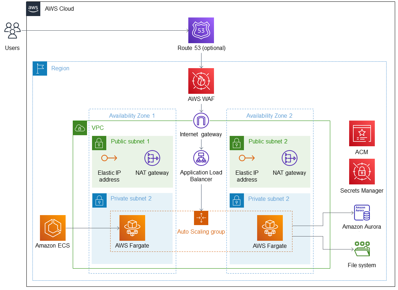
Task: Click "AWS Fargate" text in Availability Zone 1
Action: coord(132,245)
